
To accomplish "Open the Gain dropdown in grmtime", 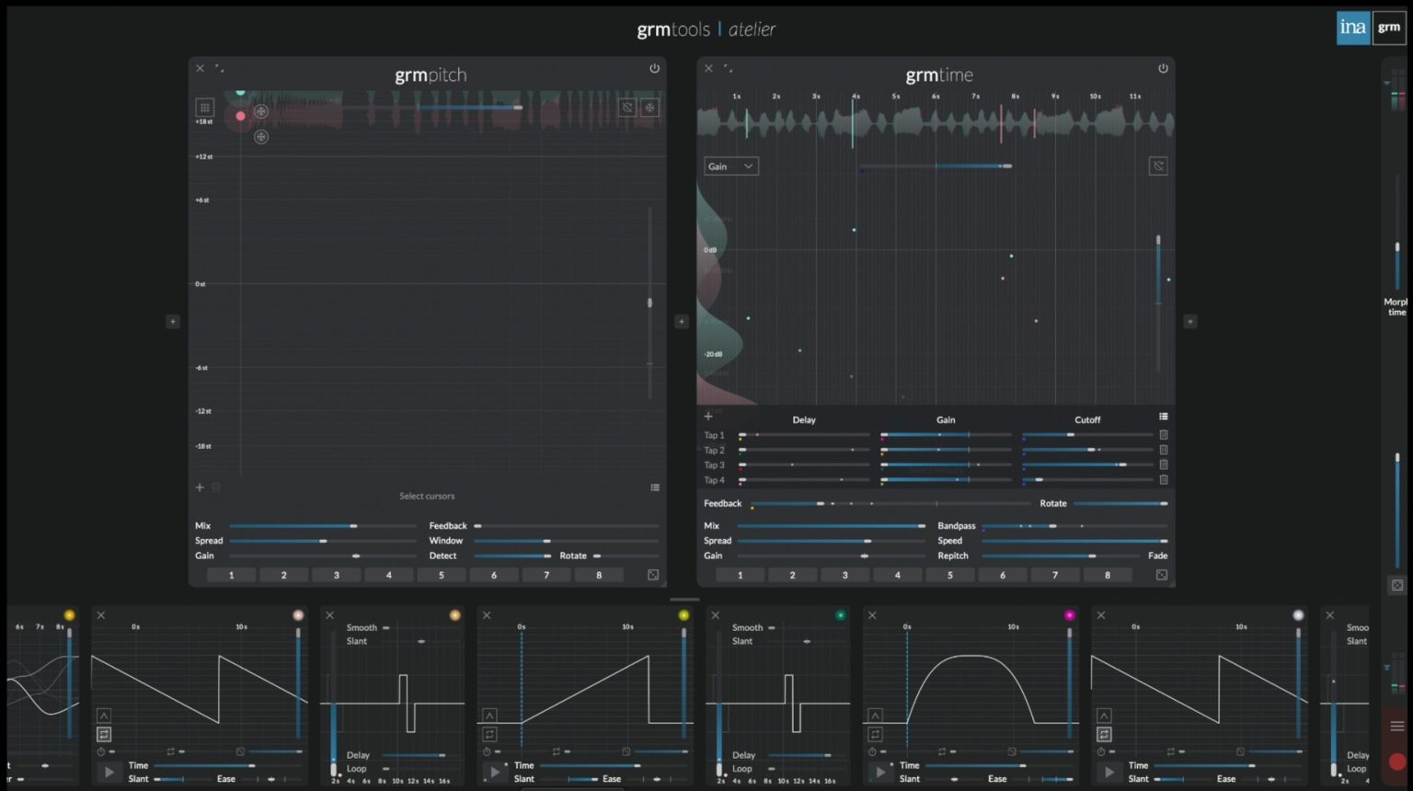I will coord(731,166).
